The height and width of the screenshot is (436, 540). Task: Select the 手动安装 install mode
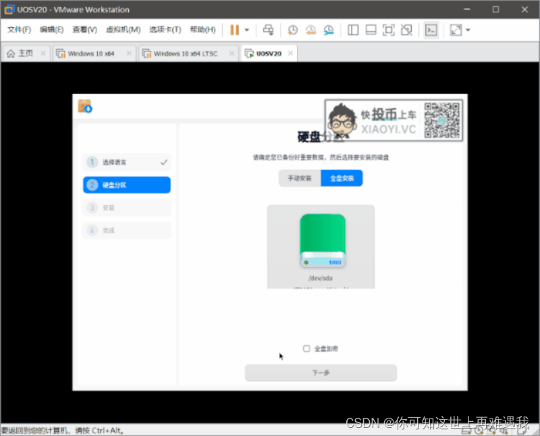click(300, 178)
